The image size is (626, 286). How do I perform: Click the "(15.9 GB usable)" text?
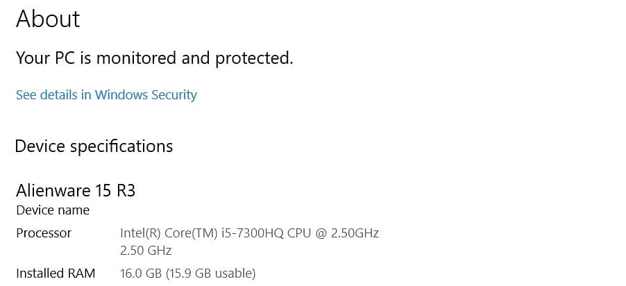(210, 274)
